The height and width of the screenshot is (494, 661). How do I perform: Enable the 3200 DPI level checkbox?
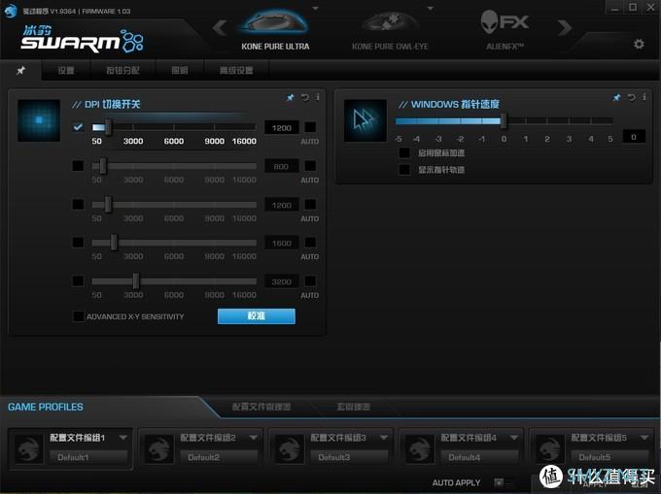tap(78, 281)
